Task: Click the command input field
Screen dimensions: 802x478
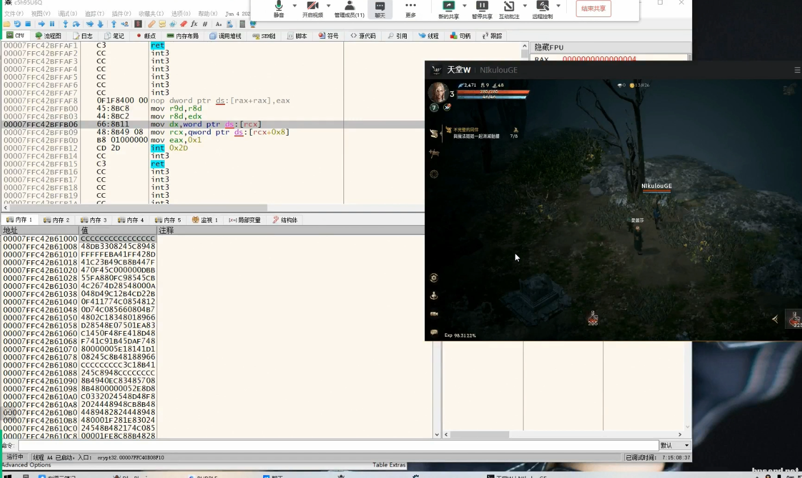Action: 336,446
